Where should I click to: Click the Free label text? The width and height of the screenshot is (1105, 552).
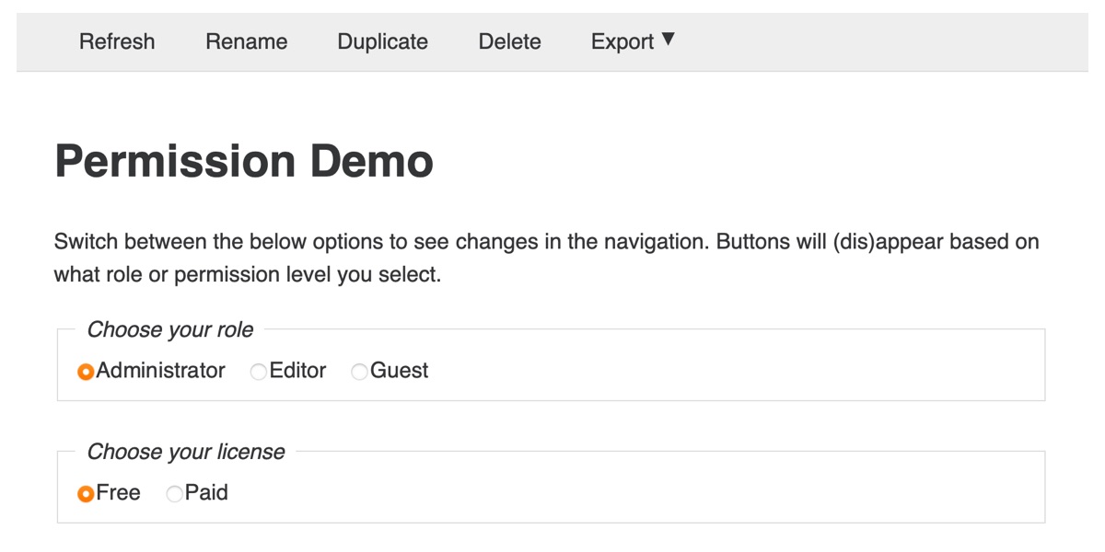(118, 493)
